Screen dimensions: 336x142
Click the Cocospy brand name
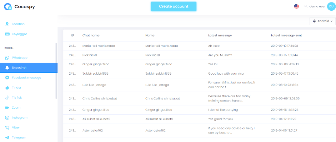25,7
